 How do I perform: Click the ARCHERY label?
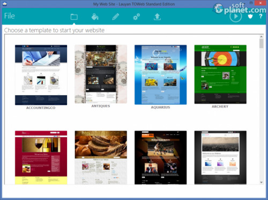220,106
